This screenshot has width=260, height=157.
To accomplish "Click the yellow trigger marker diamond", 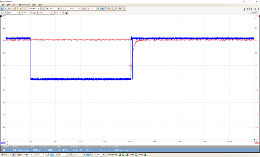I will click(130, 66).
